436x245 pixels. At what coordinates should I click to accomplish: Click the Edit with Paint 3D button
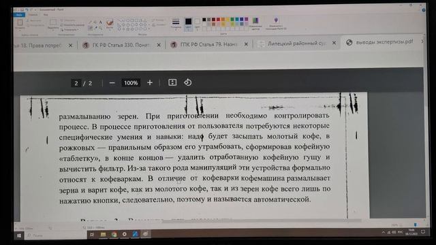pyautogui.click(x=276, y=24)
